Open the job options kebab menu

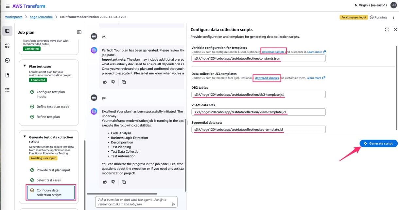(x=393, y=17)
